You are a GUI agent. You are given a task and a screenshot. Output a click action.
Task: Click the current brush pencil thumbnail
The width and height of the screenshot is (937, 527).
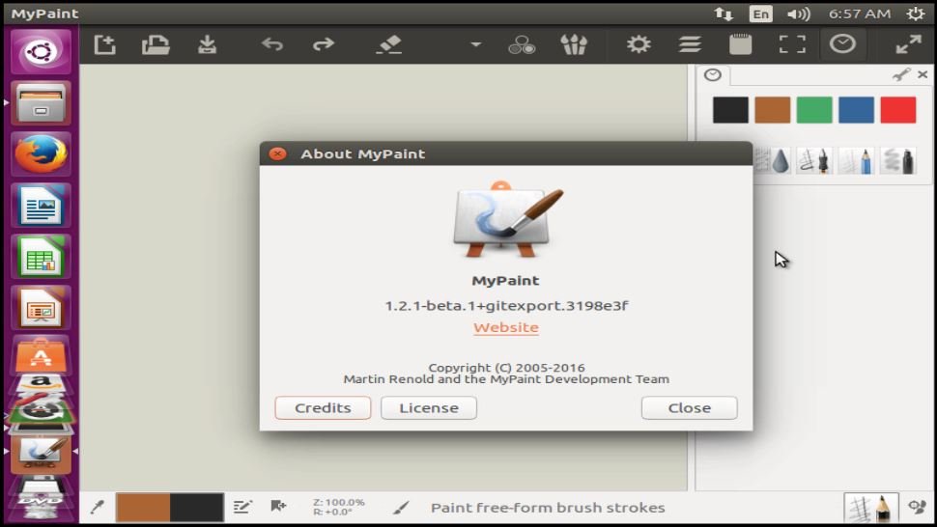[x=871, y=509]
